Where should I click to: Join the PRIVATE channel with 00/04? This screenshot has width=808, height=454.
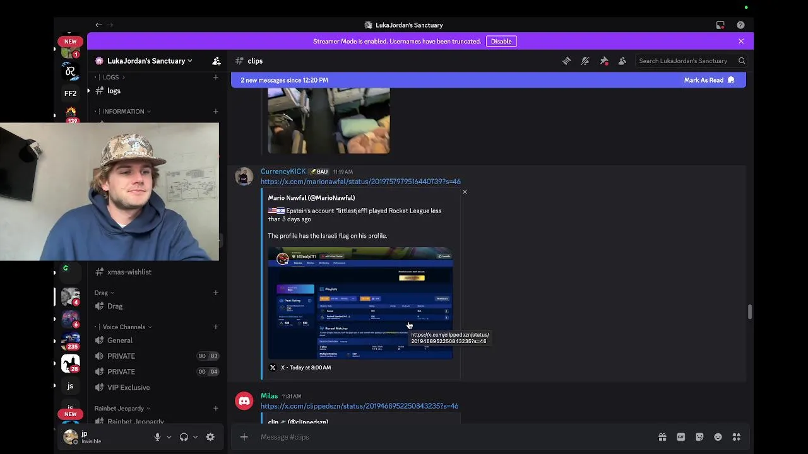(x=157, y=372)
